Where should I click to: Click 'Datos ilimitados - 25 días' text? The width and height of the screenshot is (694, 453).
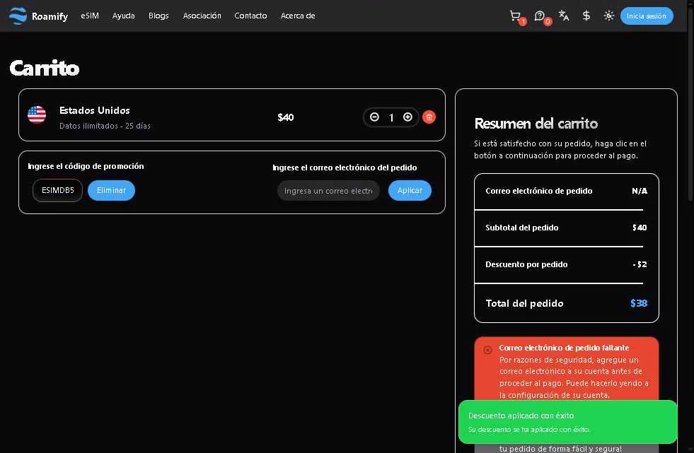tap(105, 126)
